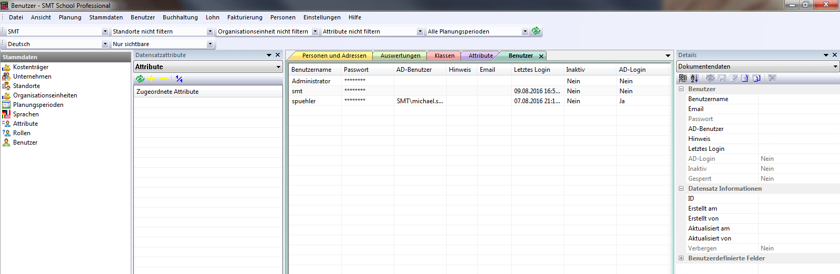Click the yellow plus add attribute icon
This screenshot has width=840, height=274.
[152, 79]
